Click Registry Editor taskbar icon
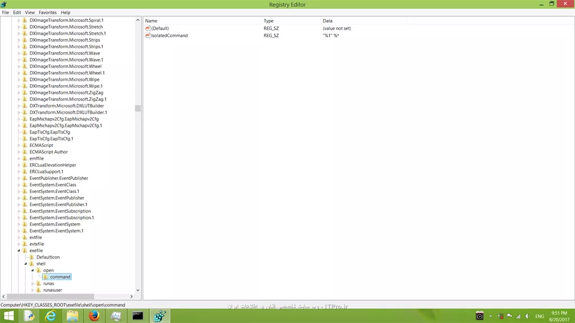This screenshot has width=575, height=323. tap(159, 316)
